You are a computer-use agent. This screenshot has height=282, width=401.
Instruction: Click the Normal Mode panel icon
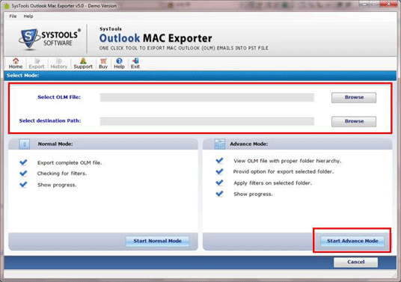coord(24,144)
